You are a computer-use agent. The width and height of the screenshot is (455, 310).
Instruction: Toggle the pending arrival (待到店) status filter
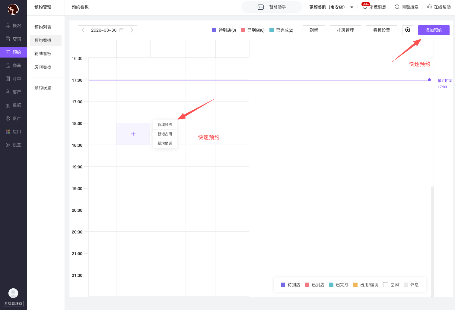click(x=224, y=30)
